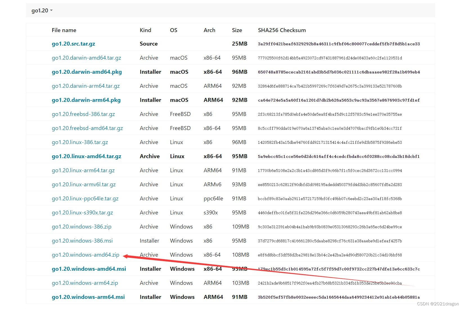Click 93MB size of linux-armv6l row
This screenshot has width=463, height=309.
click(x=239, y=184)
